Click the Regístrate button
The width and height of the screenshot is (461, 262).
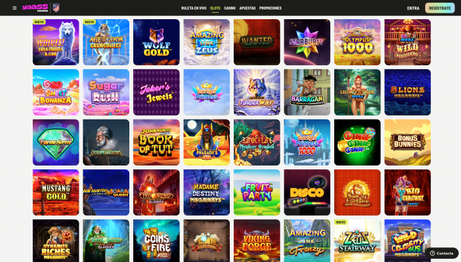(439, 8)
